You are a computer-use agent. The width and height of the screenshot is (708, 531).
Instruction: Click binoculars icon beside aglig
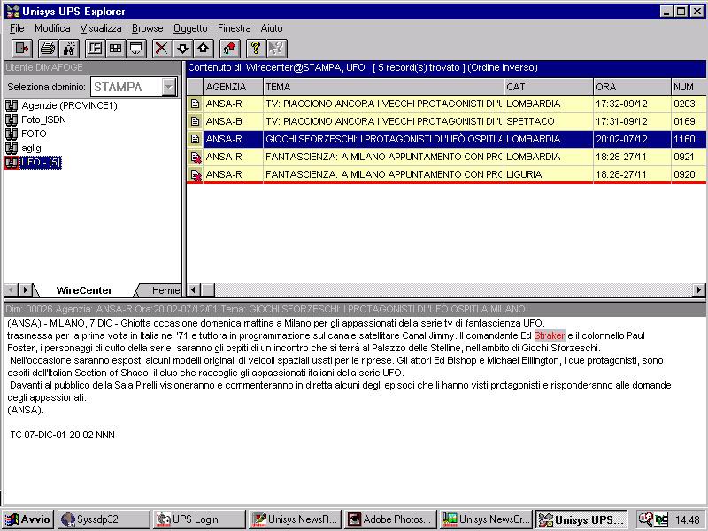coord(12,148)
